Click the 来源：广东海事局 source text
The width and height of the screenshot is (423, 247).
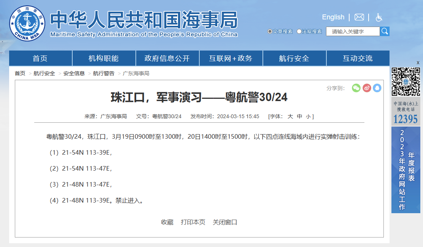point(106,116)
